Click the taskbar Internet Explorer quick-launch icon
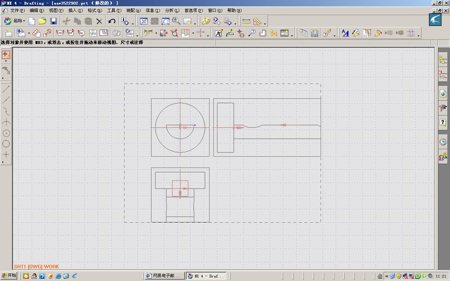The height and width of the screenshot is (281, 450). point(58,276)
